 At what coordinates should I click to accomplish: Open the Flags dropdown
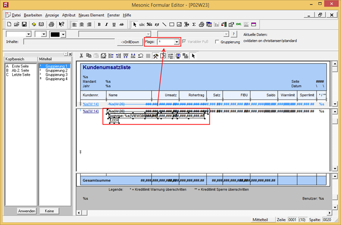(176, 41)
